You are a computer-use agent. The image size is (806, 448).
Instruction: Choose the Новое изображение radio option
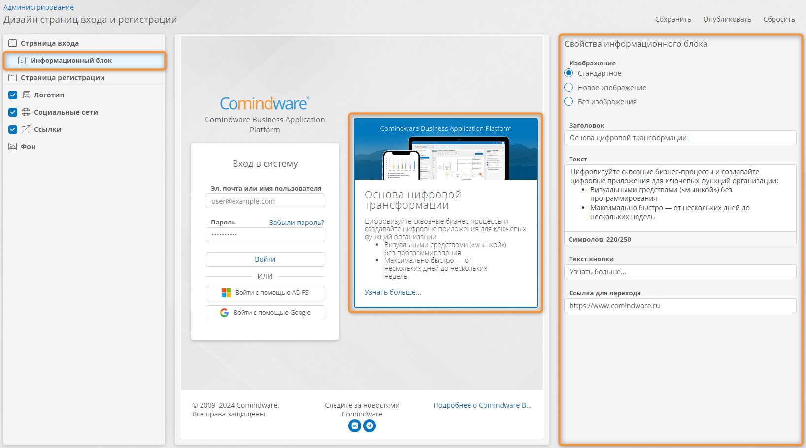pyautogui.click(x=569, y=87)
